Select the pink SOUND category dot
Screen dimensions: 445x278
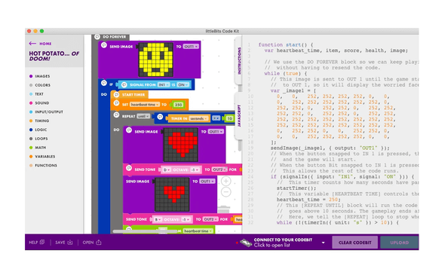31,103
